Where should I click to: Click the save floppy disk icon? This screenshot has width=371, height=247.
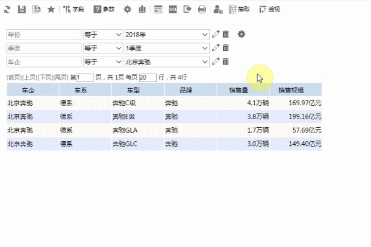point(22,10)
